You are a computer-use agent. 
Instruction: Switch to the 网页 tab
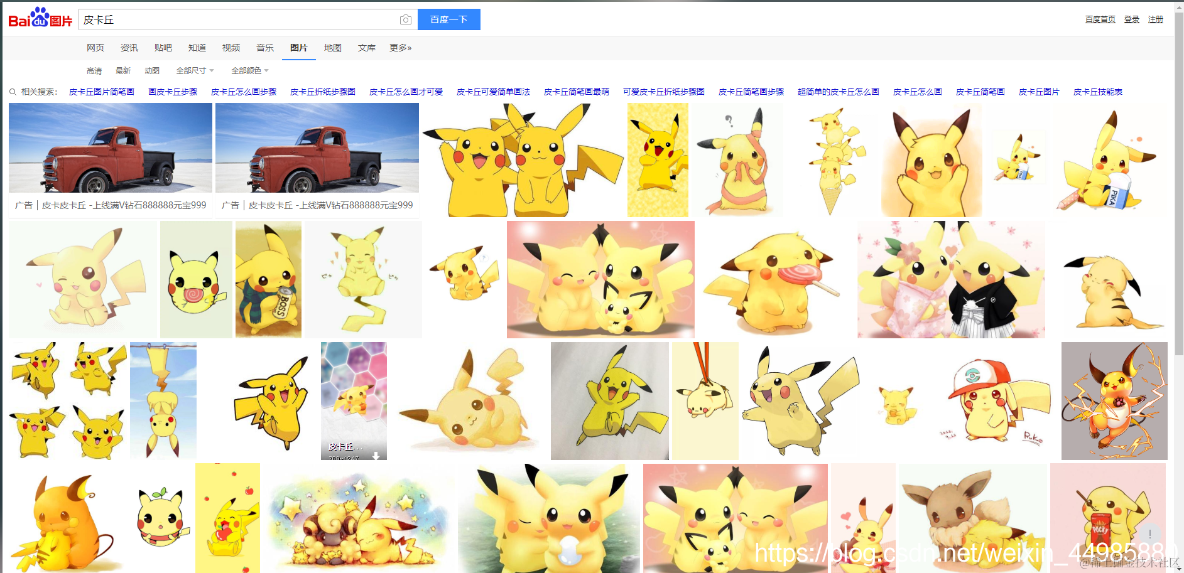tap(95, 48)
